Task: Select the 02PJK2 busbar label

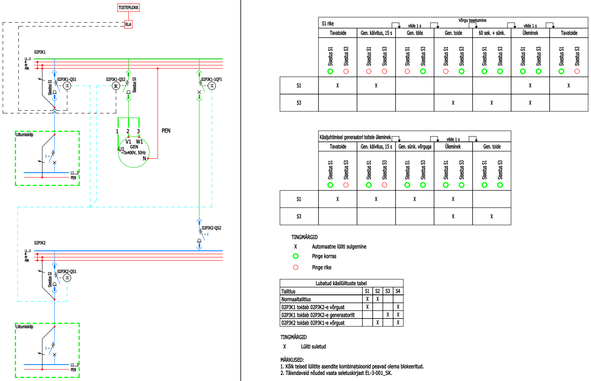Action: coord(40,243)
